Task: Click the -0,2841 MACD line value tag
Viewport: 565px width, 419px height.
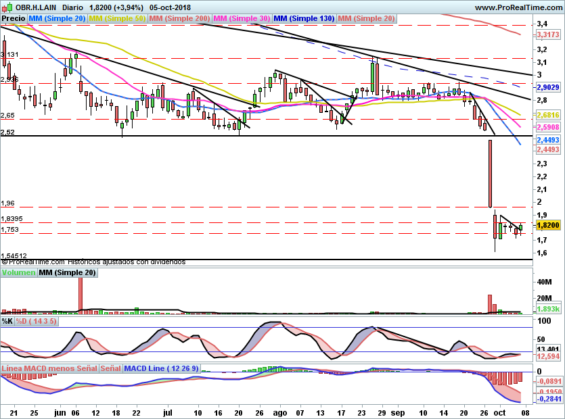Action: [549, 399]
